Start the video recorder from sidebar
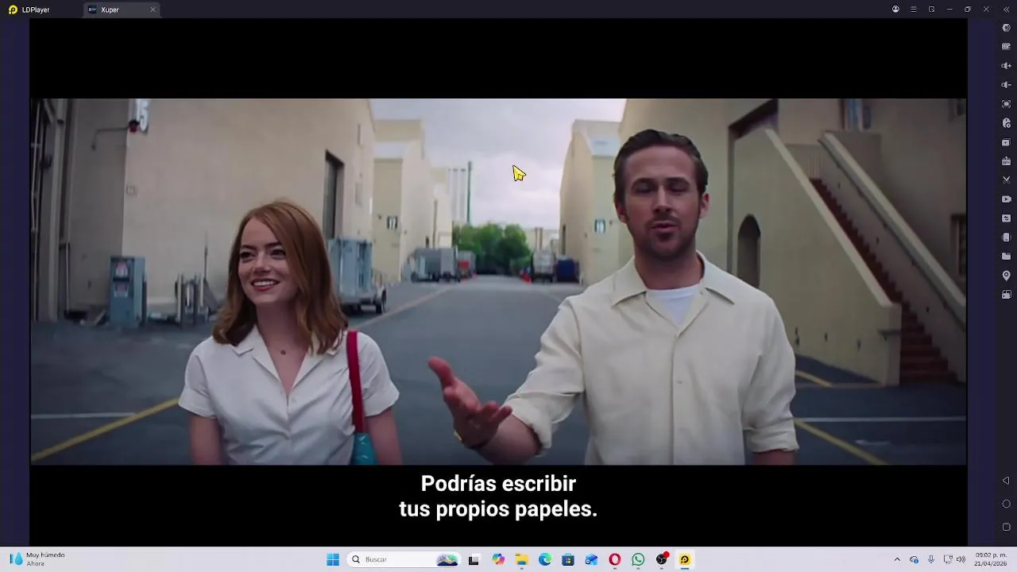This screenshot has width=1017, height=572. coord(1006,199)
